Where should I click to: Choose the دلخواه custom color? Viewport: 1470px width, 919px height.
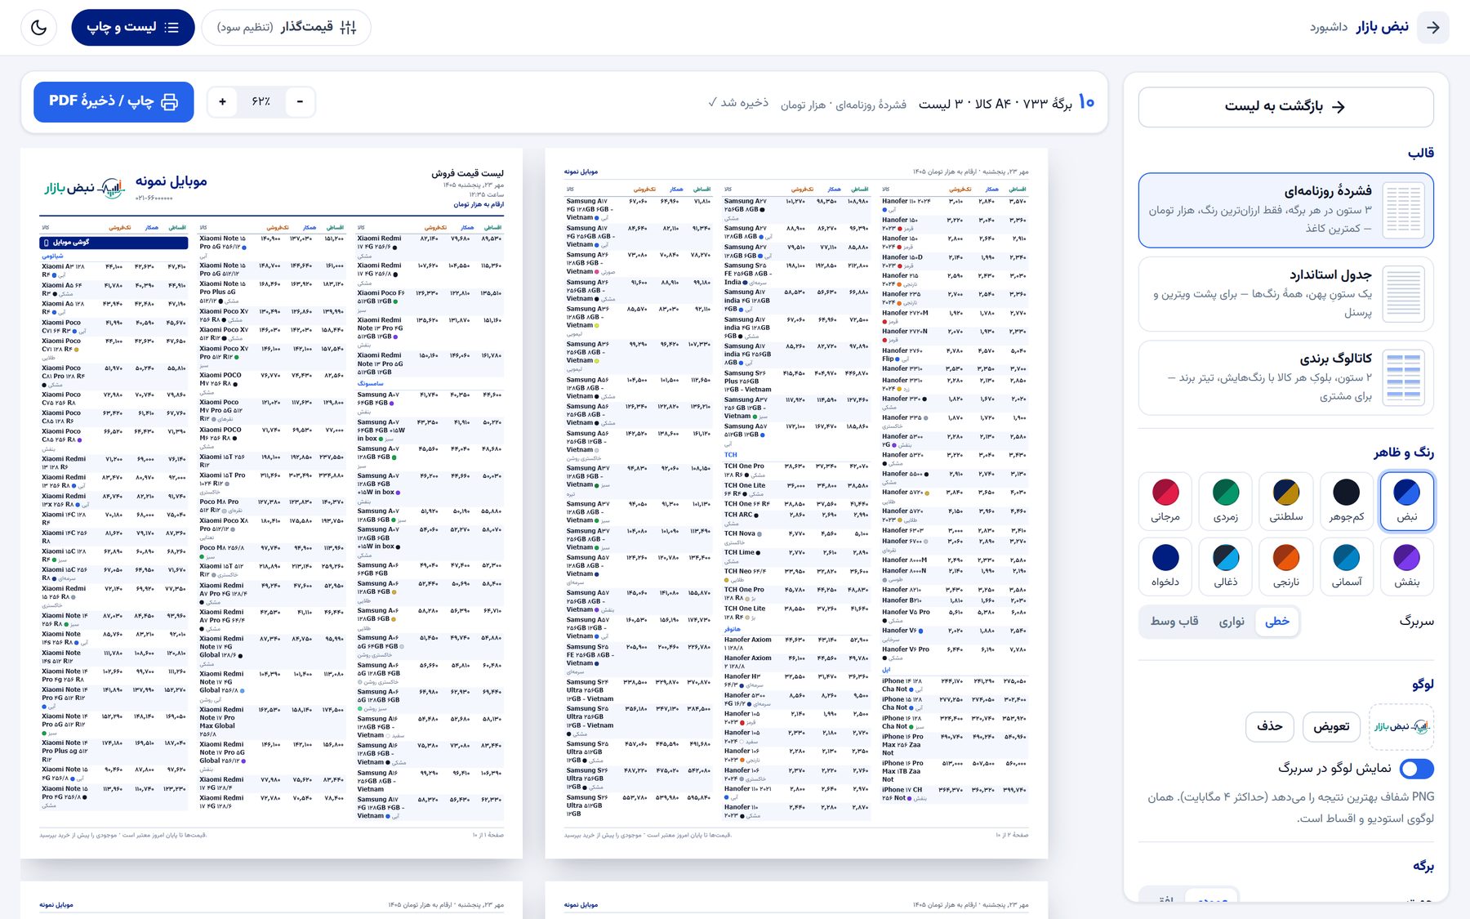coord(1165,567)
